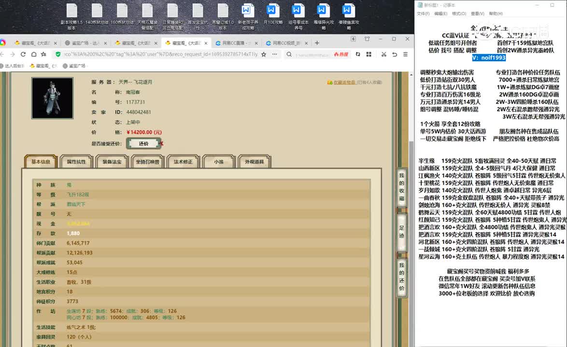Open Notepad 编辑(E) menu
Image resolution: width=567 pixels, height=347 pixels.
(x=440, y=13)
